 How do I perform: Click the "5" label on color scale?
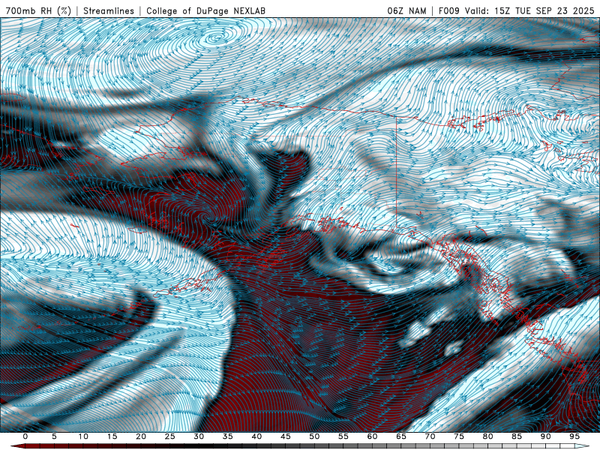tap(54, 436)
